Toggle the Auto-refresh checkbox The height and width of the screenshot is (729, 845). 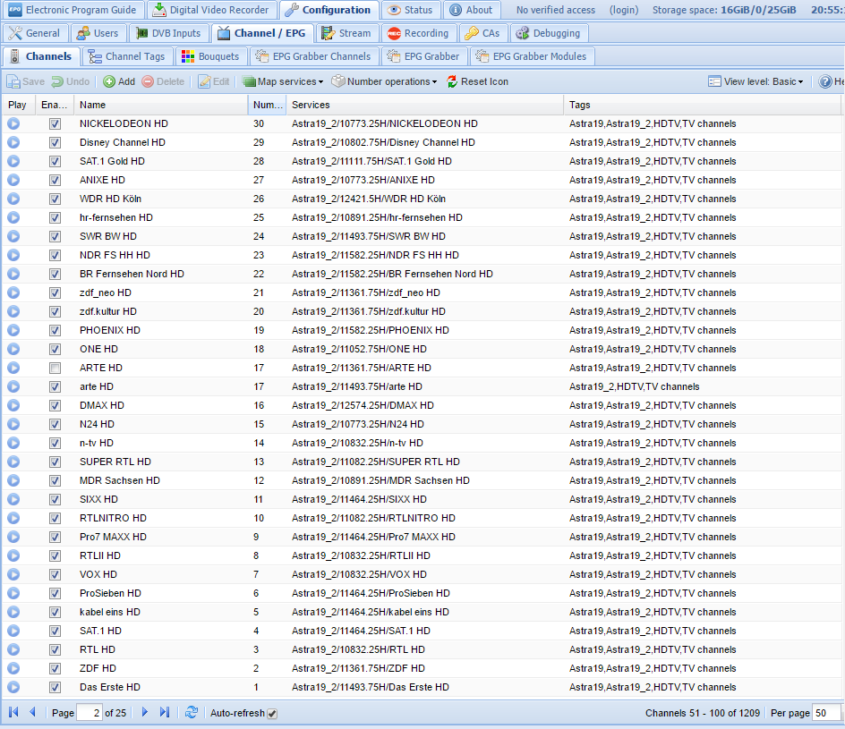point(272,714)
